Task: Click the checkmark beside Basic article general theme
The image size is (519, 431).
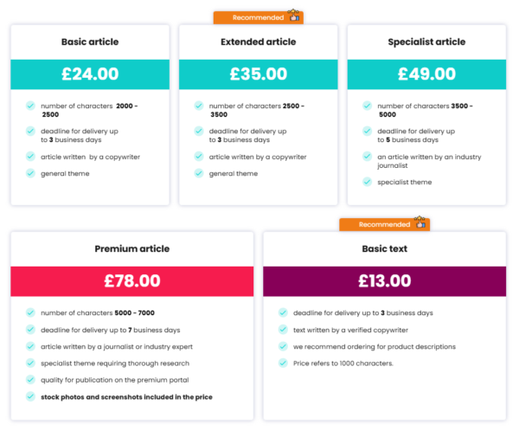Action: [x=30, y=173]
